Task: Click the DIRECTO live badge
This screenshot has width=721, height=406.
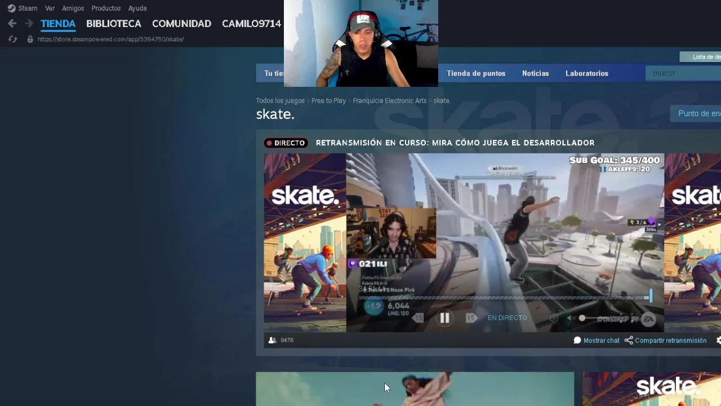Action: pyautogui.click(x=286, y=143)
